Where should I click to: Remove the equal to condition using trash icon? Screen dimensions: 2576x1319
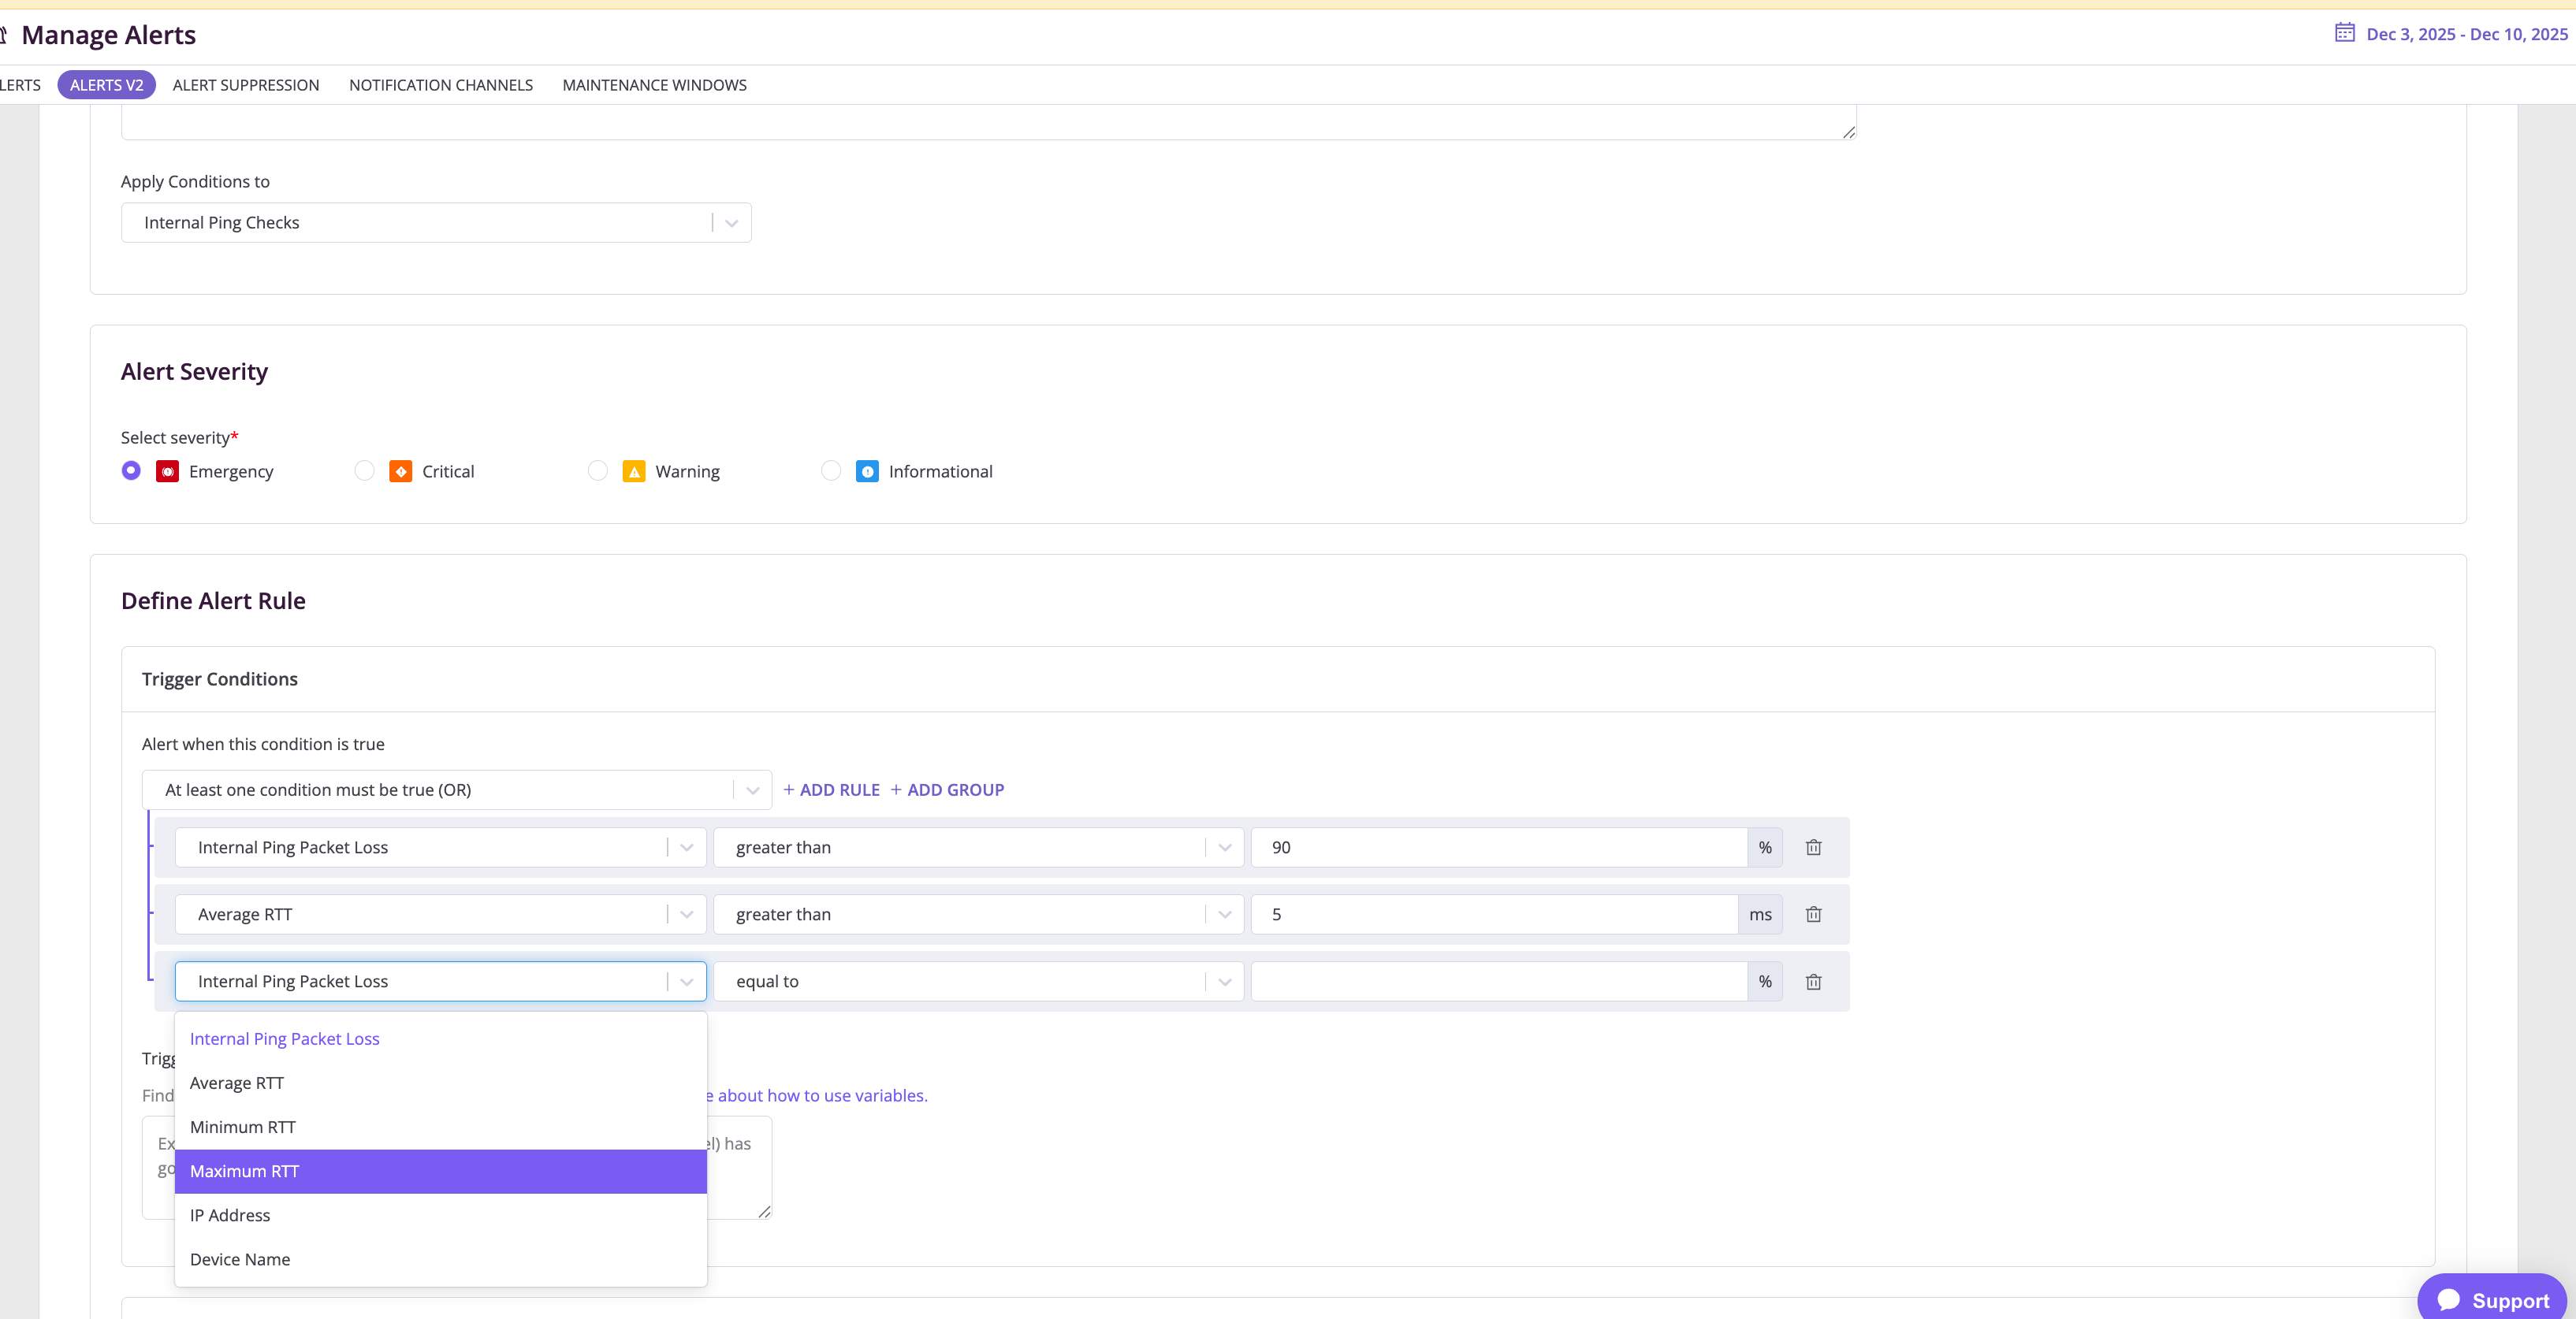click(1815, 983)
